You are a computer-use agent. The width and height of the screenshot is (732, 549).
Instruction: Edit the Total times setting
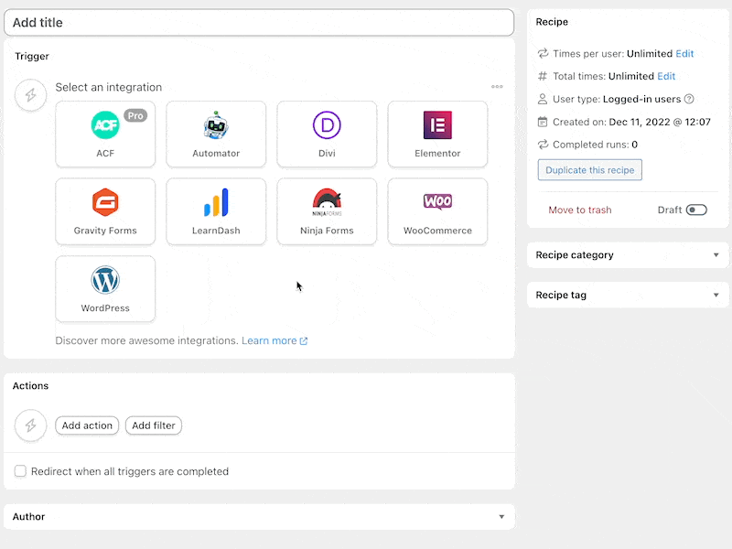666,76
